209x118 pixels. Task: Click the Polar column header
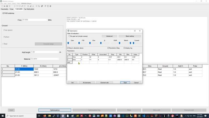(x=195, y=66)
